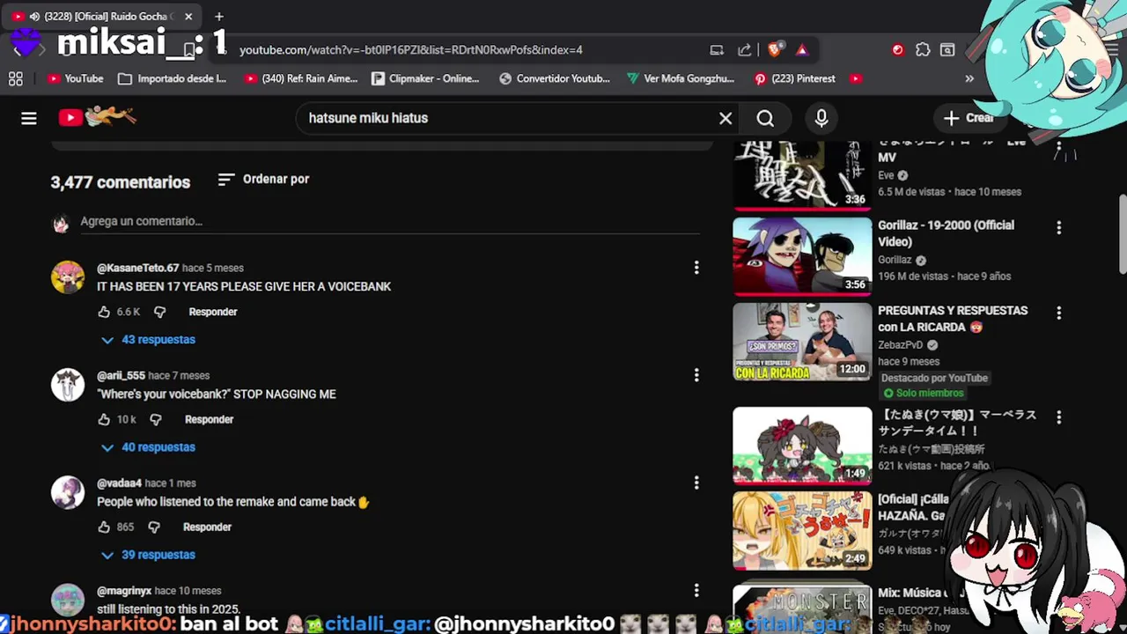Open the @KasaneTeto.67 channel link

point(138,268)
